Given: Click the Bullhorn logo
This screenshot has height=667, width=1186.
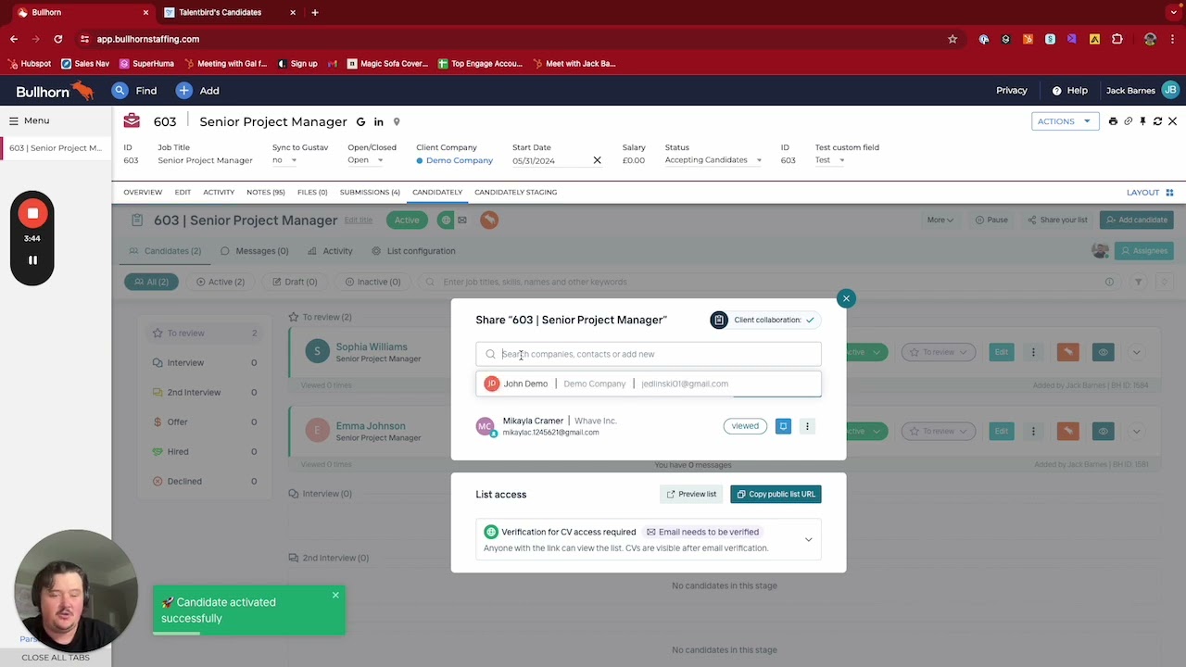Looking at the screenshot, I should pos(55,91).
